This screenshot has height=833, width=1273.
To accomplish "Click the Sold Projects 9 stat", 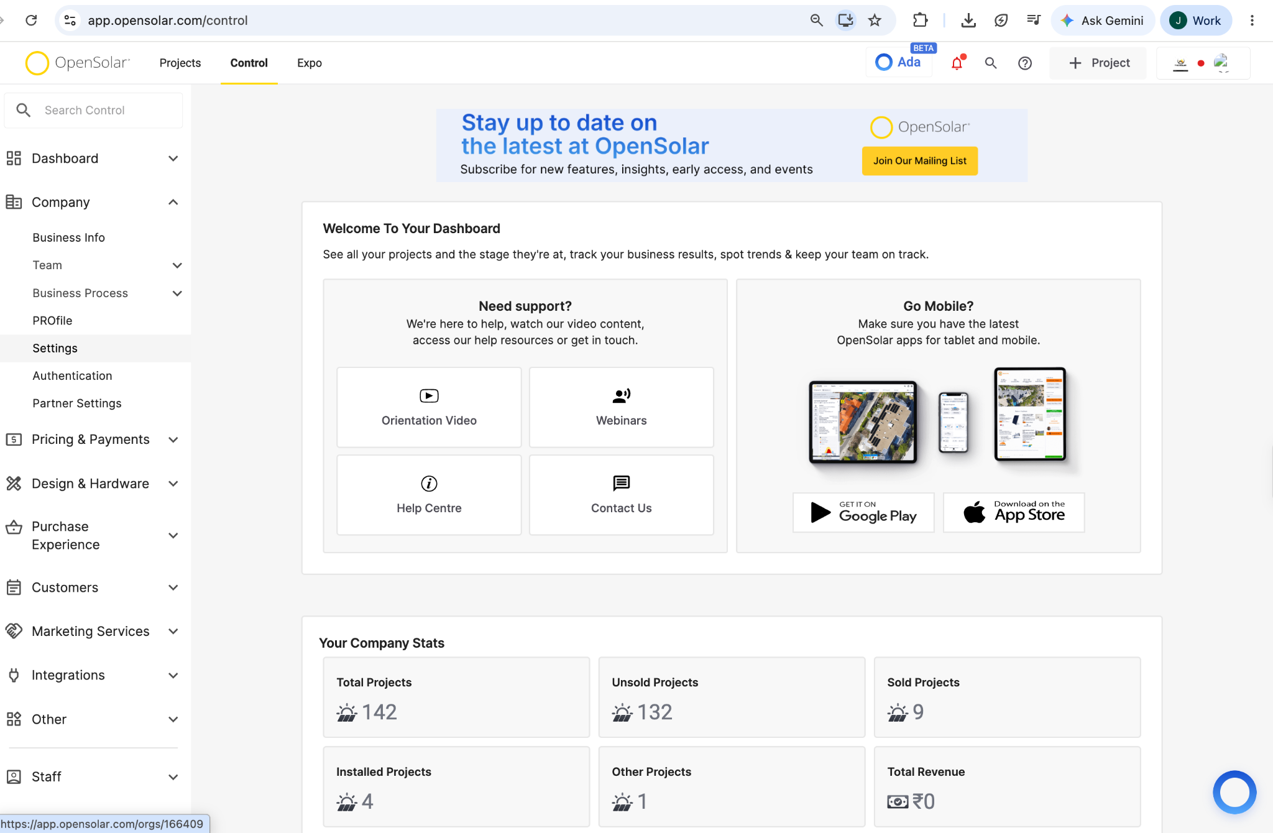I will click(x=1007, y=697).
